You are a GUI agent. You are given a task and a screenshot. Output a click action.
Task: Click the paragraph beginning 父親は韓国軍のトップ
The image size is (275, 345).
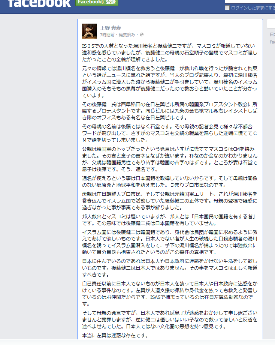(x=169, y=159)
